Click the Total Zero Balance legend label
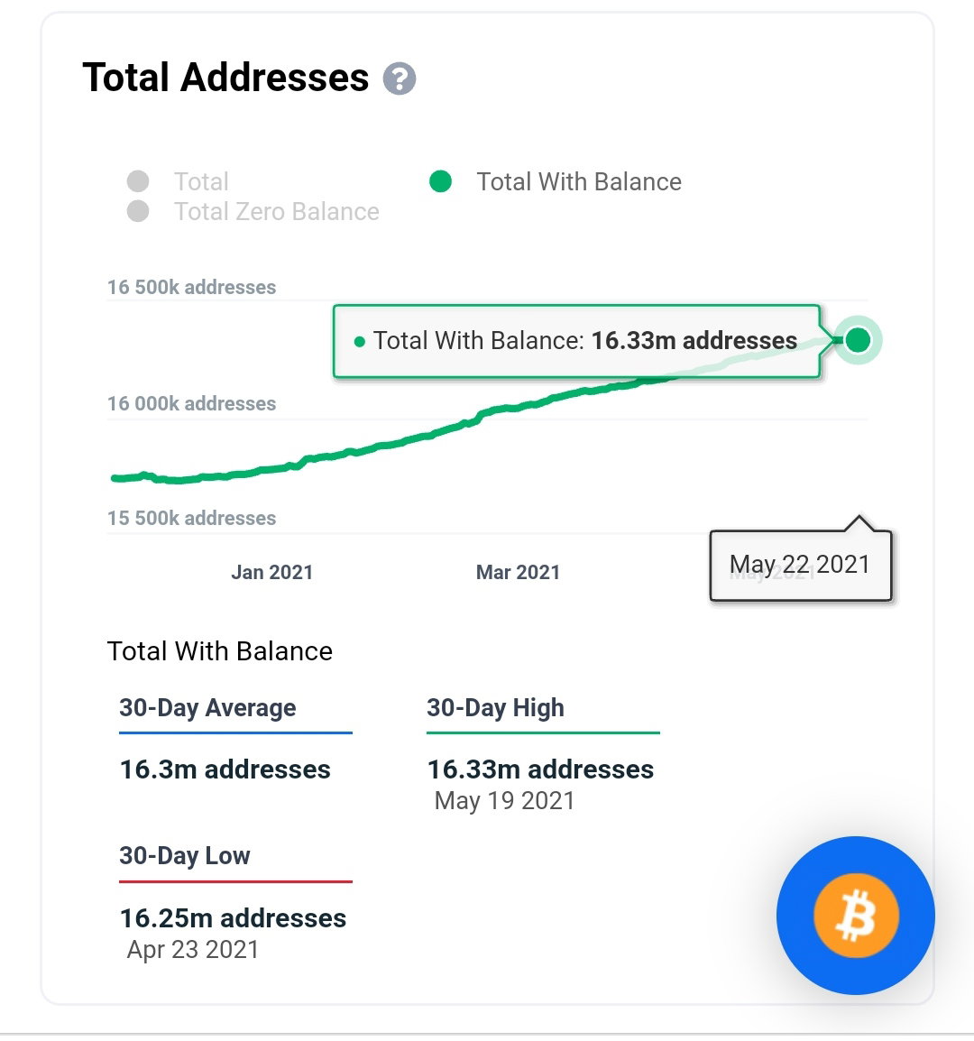 (x=276, y=212)
